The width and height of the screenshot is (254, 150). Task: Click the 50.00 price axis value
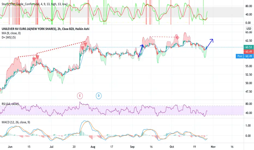click(249, 83)
